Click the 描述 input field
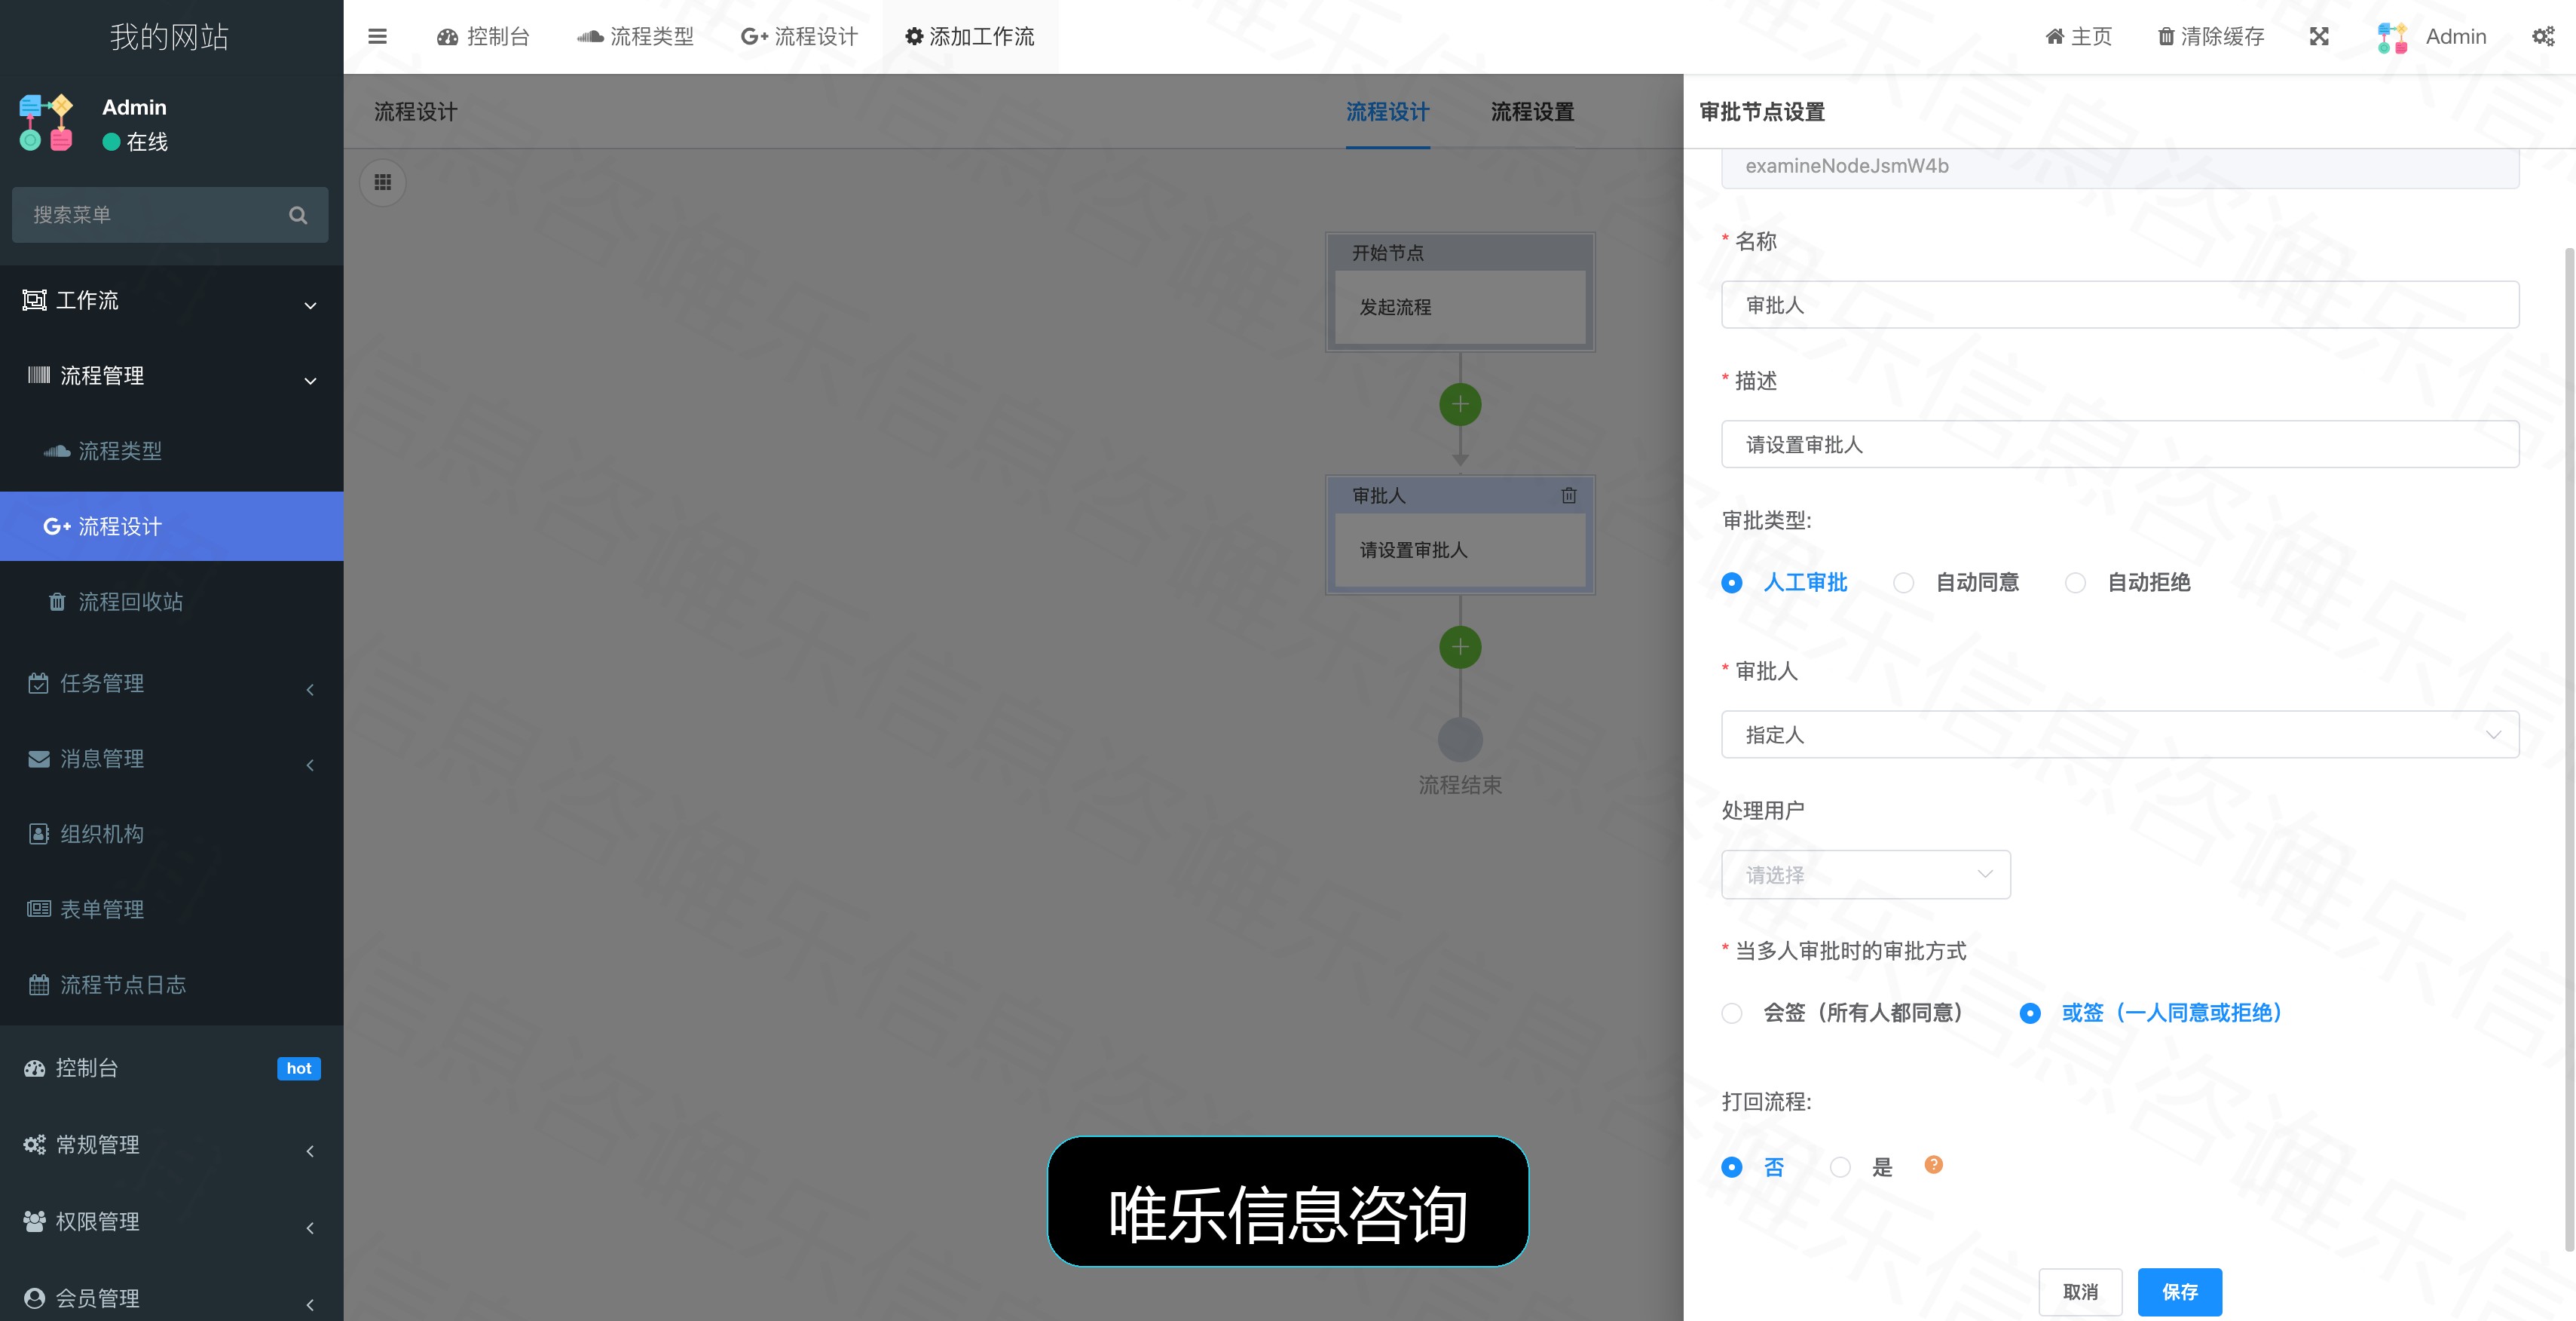The width and height of the screenshot is (2576, 1321). [2120, 444]
